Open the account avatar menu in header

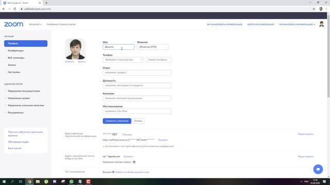click(321, 24)
